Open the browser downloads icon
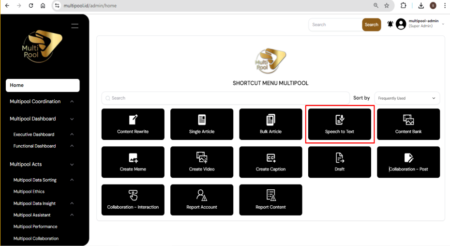Screen dimensions: 450x246 (x=421, y=5)
